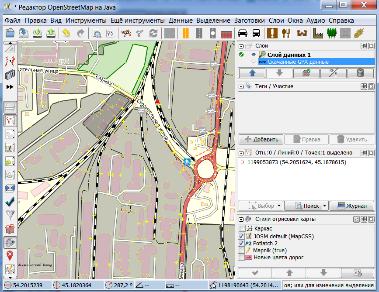Click the double-arrow expand tools icon
Image resolution: width=379 pixels, height=292 pixels.
(x=10, y=87)
